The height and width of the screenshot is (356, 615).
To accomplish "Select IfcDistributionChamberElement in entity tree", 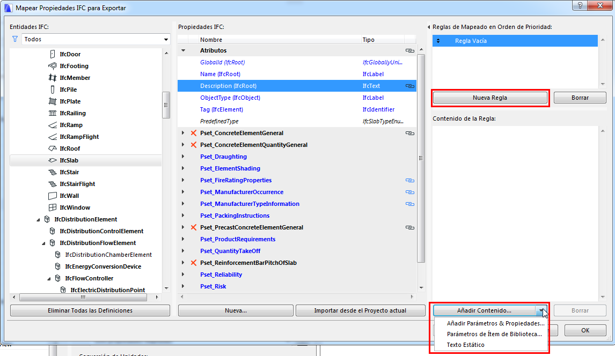I will (x=108, y=255).
